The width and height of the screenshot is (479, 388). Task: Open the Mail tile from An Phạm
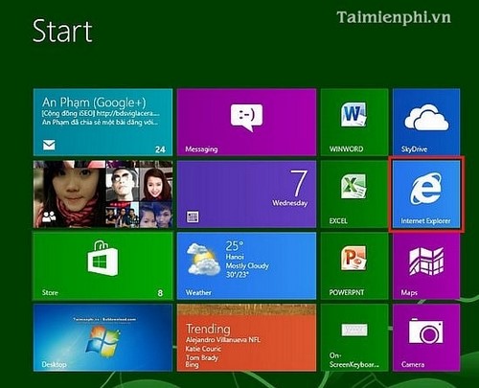pyautogui.click(x=103, y=123)
